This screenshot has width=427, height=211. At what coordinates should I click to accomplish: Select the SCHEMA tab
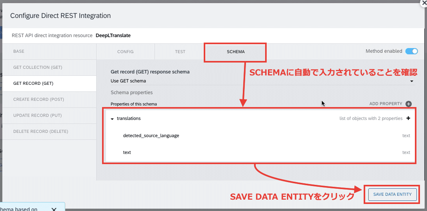coord(235,52)
